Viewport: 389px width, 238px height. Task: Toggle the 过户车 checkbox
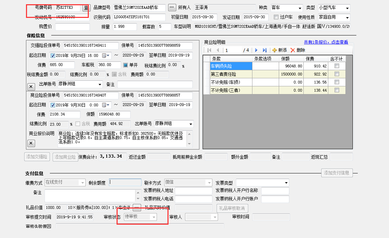click(x=276, y=17)
